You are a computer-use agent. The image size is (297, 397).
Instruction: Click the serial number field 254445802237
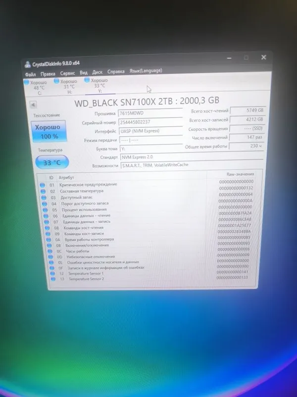150,122
